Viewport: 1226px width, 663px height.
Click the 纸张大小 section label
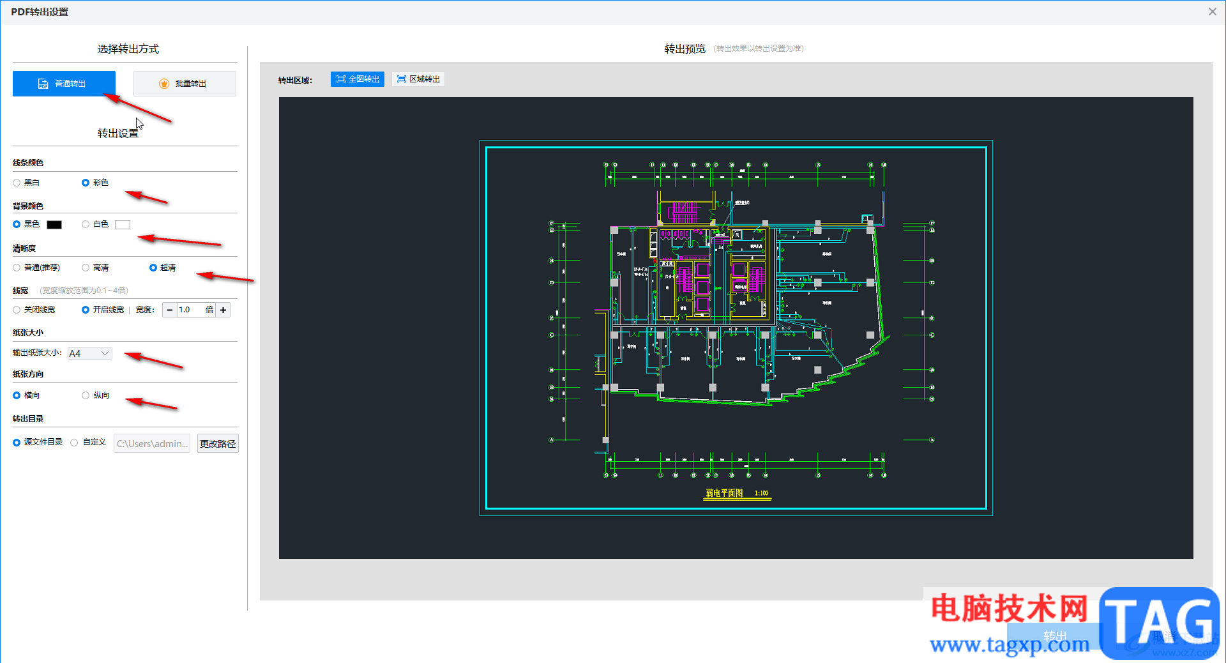click(x=28, y=332)
